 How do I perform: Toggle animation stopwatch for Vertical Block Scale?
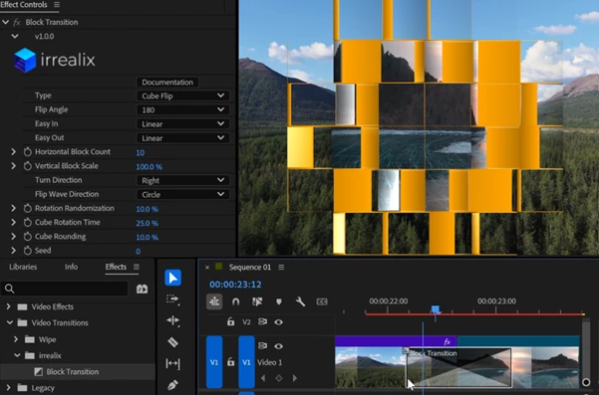pos(28,166)
